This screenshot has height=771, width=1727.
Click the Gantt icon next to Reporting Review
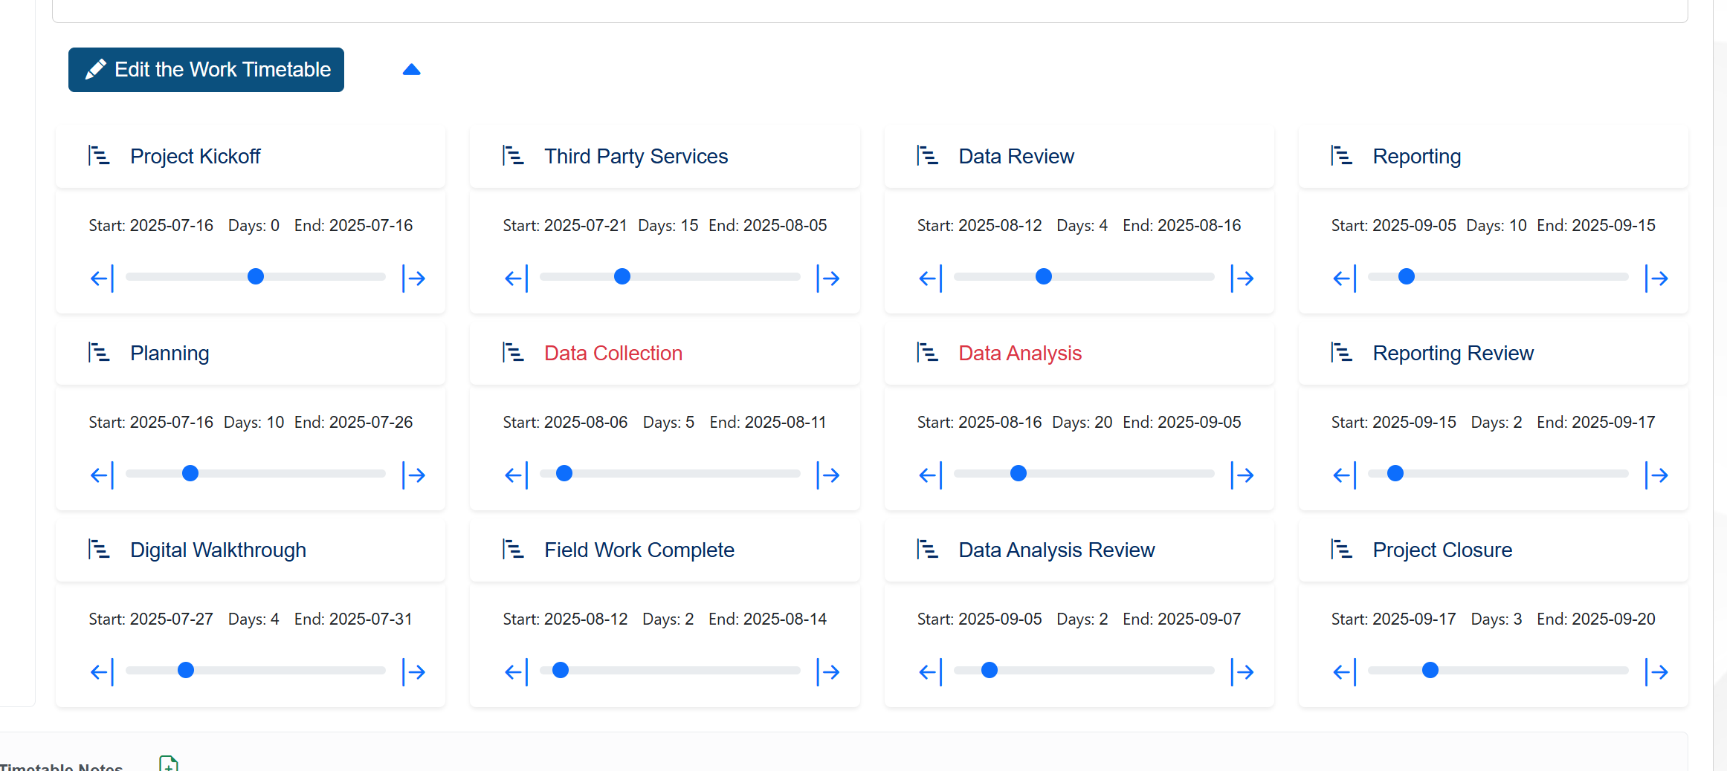(1341, 353)
